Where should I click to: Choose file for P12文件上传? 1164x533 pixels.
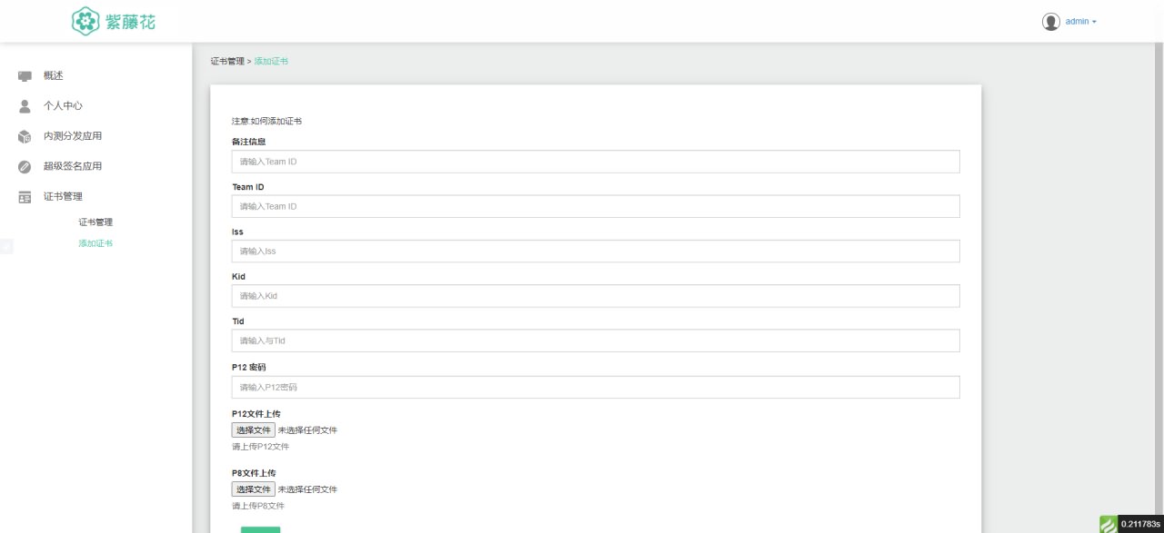click(254, 430)
